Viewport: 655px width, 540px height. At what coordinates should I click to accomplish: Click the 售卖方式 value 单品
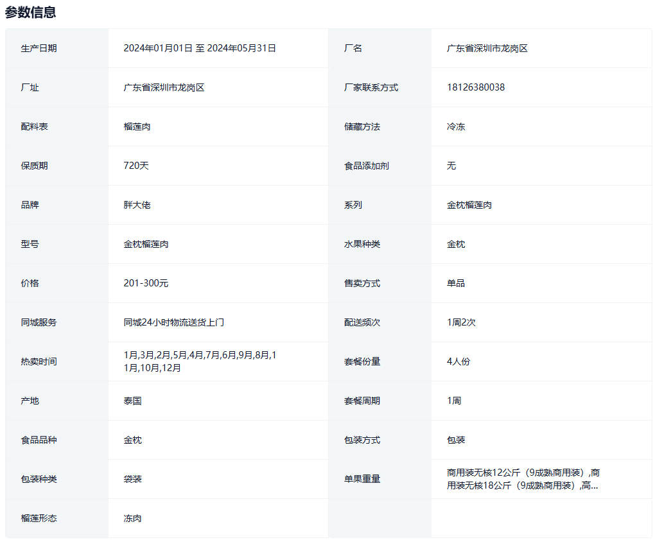pyautogui.click(x=455, y=283)
